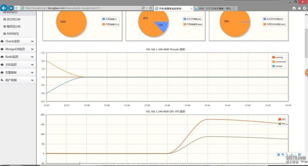This screenshot has width=308, height=166.
Task: Click the dashboard icon beside Oracle监控
Action: click(2, 41)
